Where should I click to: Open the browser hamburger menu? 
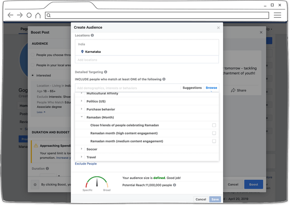(x=277, y=15)
